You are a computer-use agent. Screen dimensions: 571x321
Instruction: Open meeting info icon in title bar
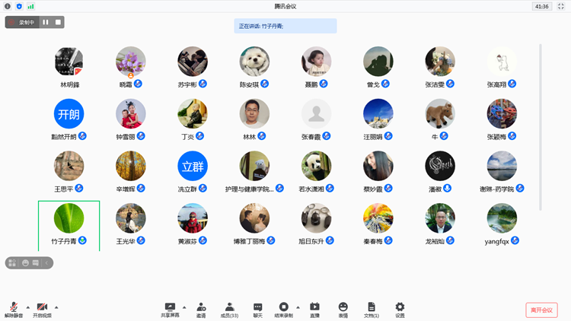(x=8, y=6)
